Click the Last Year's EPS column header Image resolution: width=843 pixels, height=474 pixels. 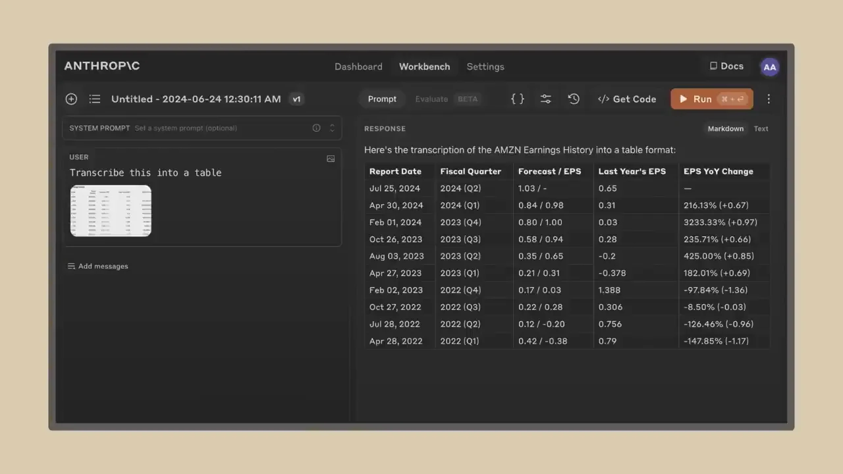[632, 171]
